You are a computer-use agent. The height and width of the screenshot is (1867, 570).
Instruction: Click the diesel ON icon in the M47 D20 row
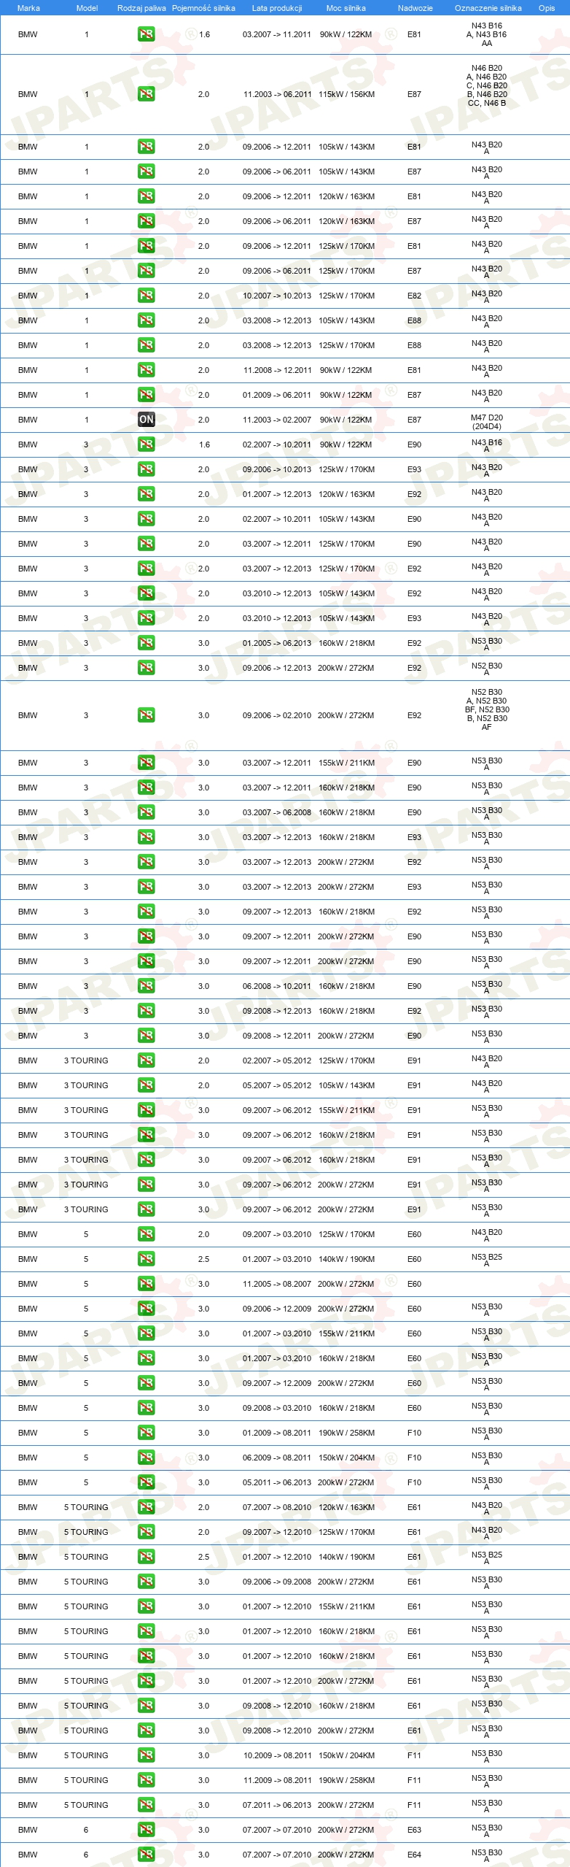click(x=146, y=420)
